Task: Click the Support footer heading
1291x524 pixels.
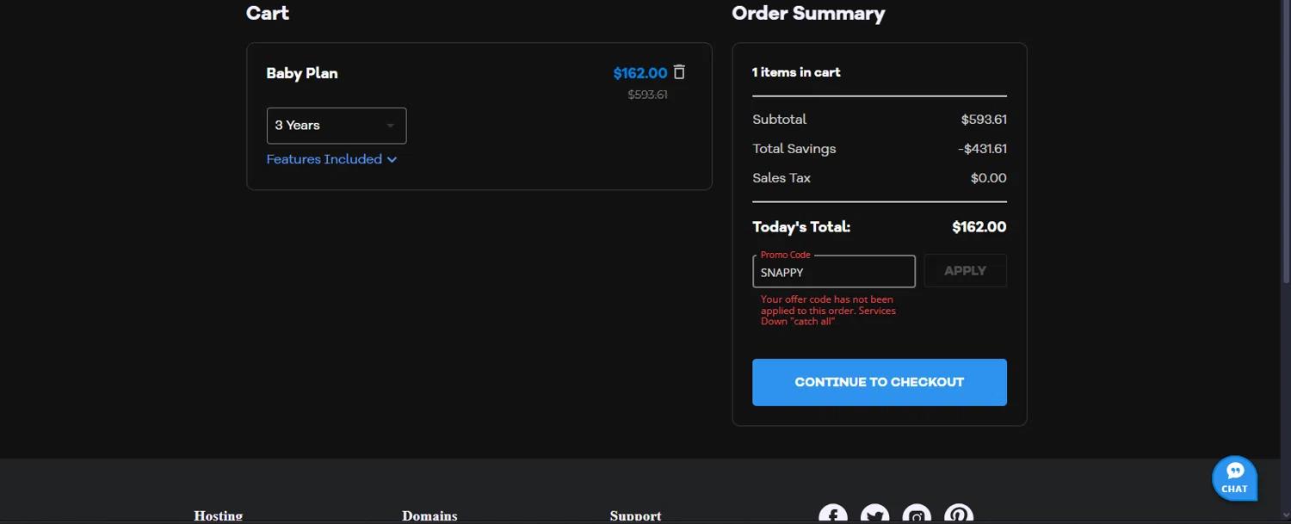Action: tap(635, 516)
